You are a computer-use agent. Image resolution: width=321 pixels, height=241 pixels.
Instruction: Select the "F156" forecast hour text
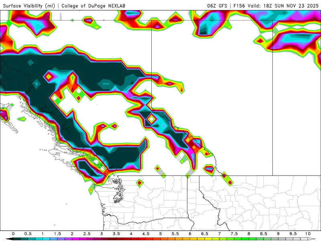click(239, 6)
